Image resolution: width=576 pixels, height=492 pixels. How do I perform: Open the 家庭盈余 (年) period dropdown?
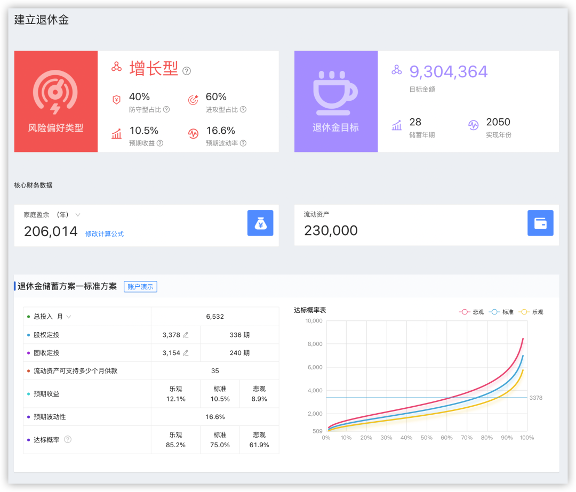(x=78, y=215)
